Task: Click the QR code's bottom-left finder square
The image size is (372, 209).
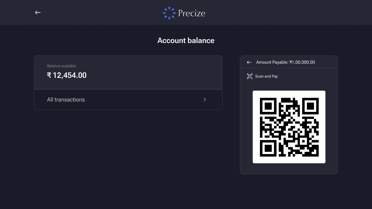Action: (x=268, y=148)
